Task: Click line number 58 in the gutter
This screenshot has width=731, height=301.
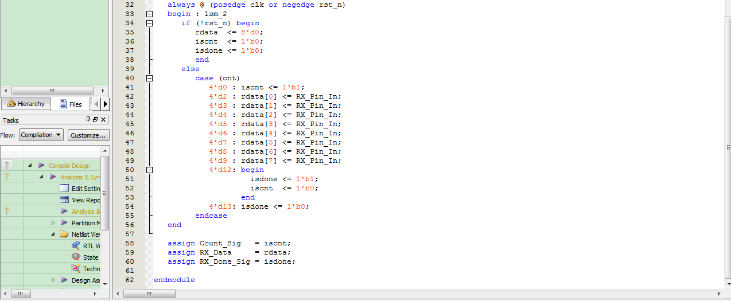Action: click(129, 243)
